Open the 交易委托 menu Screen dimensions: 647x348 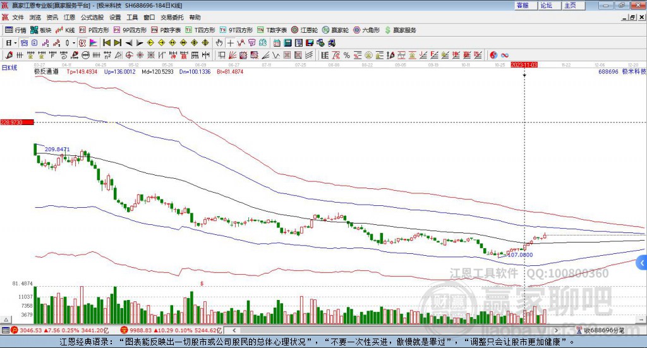point(172,17)
